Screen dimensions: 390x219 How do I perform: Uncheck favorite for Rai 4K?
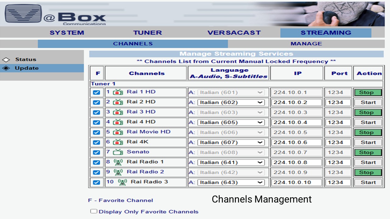pyautogui.click(x=96, y=143)
